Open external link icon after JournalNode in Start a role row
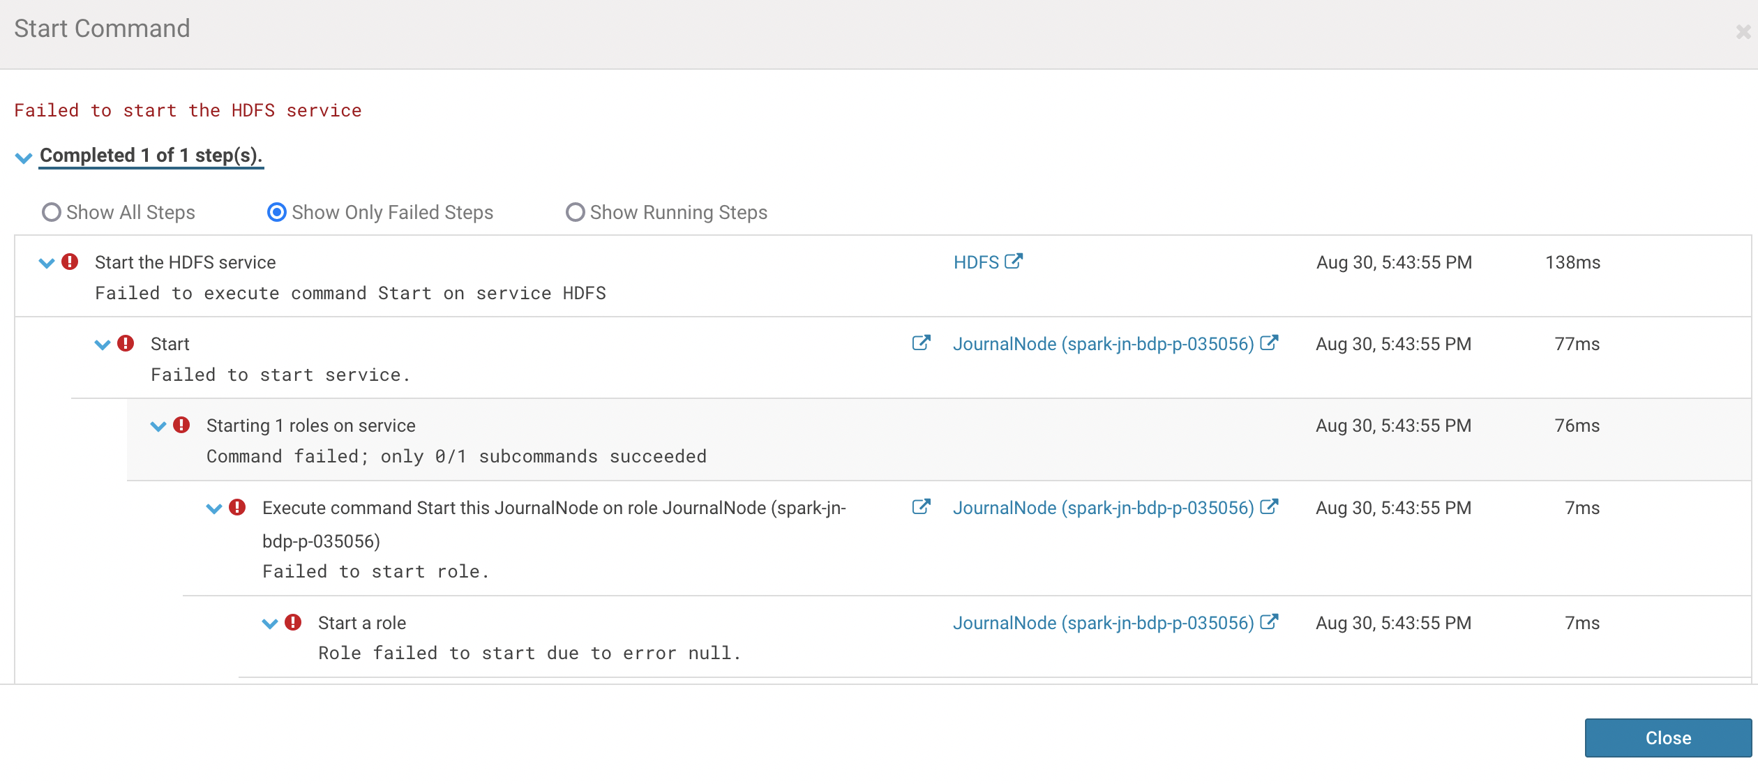 tap(1270, 621)
